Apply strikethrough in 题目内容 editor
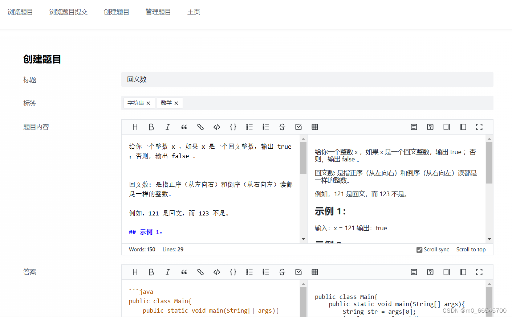Viewport: 512px width, 317px height. pyautogui.click(x=282, y=127)
